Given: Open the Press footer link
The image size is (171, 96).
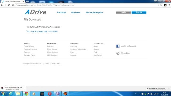Looking at the screenshot, I should click(x=72, y=52).
